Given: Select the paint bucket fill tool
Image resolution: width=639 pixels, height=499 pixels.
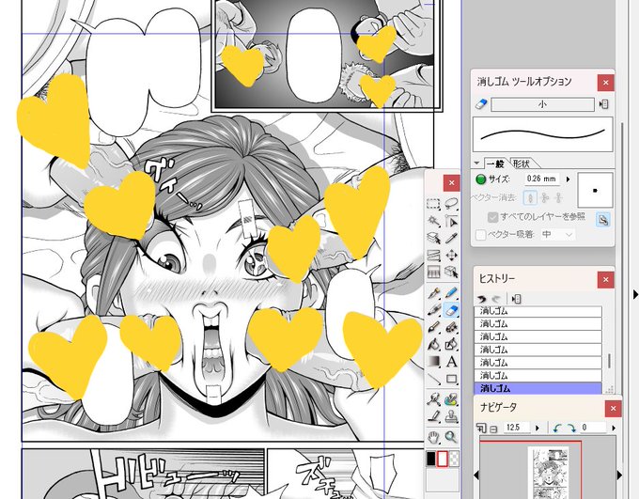Looking at the screenshot, I should click(433, 345).
